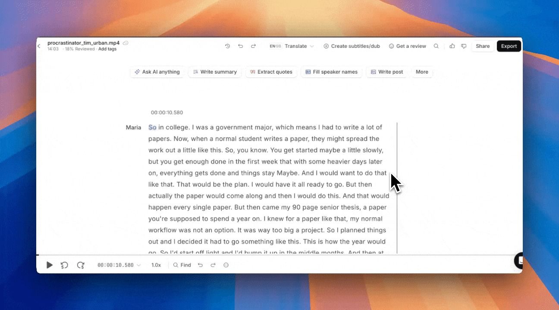This screenshot has width=559, height=310.
Task: Give a thumbs down rating
Action: 464,46
